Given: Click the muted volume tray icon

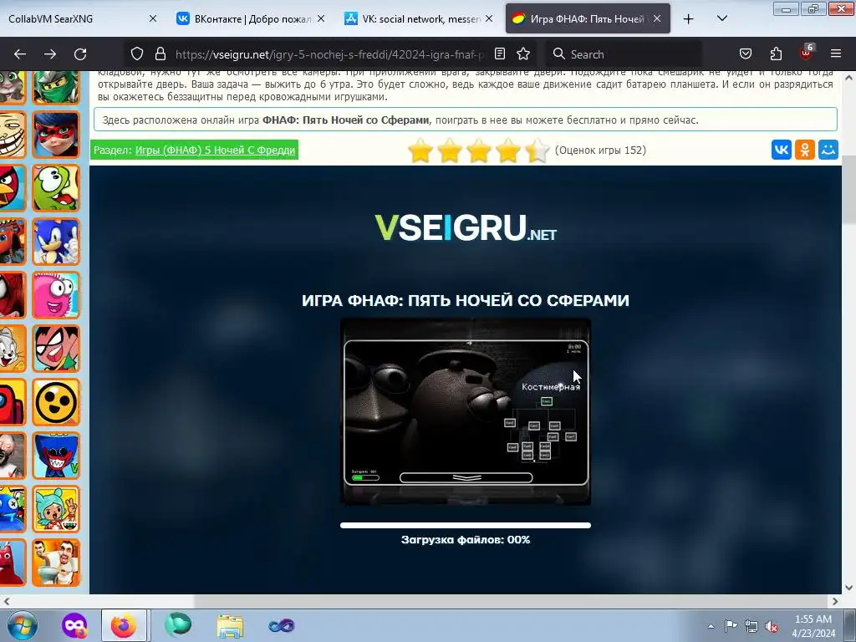Looking at the screenshot, I should [772, 626].
